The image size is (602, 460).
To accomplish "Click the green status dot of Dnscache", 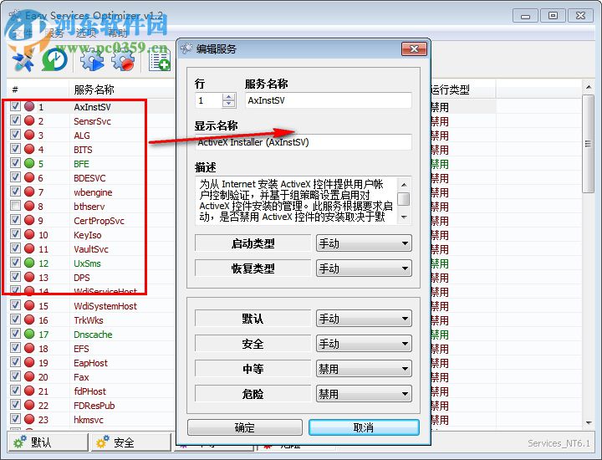I will 29,334.
